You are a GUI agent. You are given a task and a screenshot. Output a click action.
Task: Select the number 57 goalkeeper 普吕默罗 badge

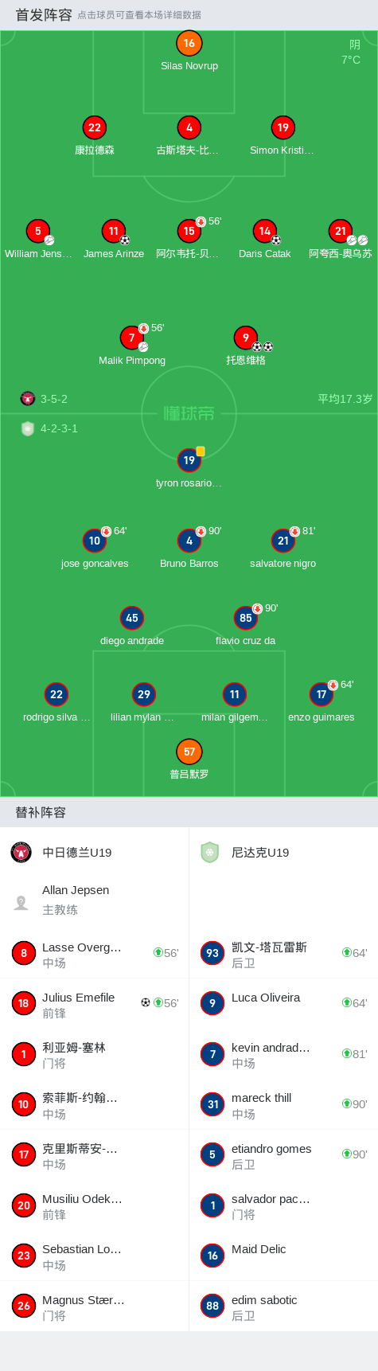pos(189,752)
